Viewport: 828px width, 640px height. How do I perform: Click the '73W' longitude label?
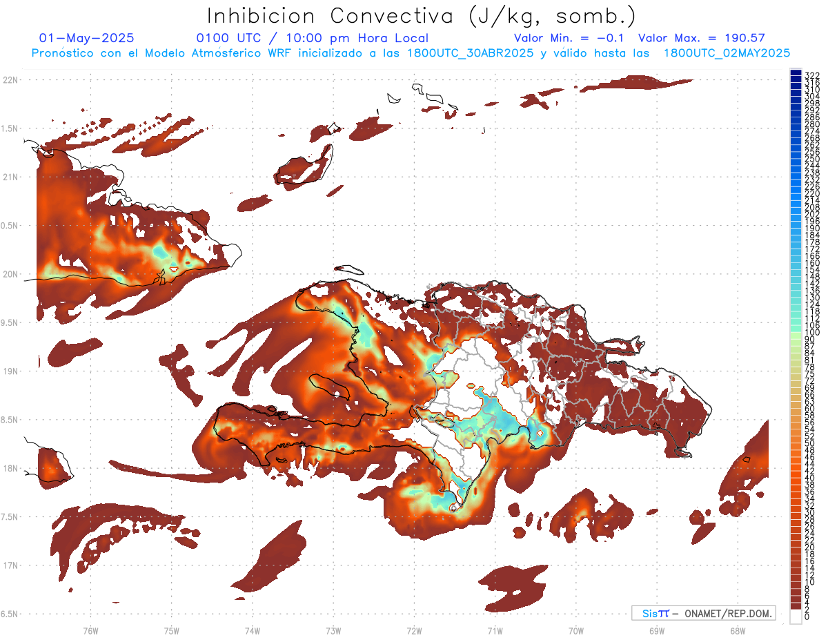click(x=333, y=630)
